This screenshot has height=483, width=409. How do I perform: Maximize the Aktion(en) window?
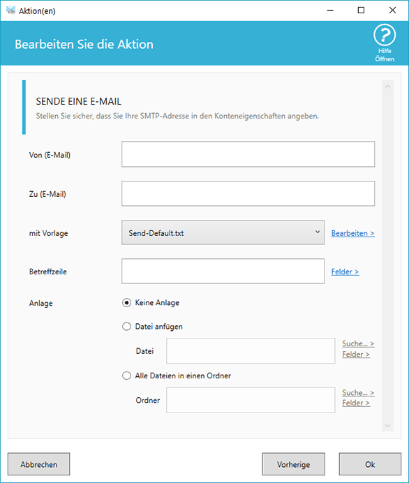tap(362, 10)
